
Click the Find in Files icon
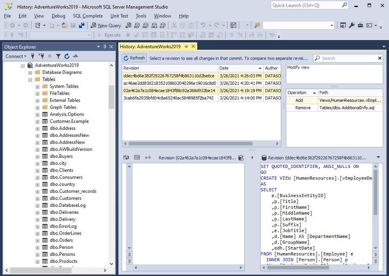257,25
